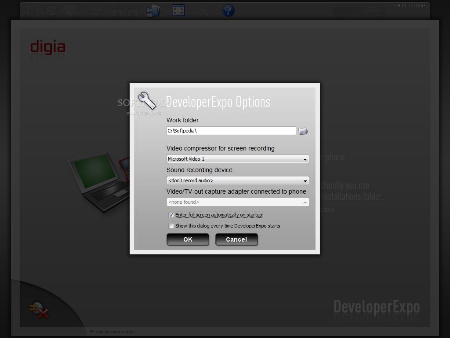Click the digia logo
The image size is (450, 338).
47,48
